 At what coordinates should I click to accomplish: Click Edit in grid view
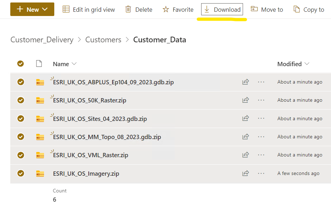[89, 10]
